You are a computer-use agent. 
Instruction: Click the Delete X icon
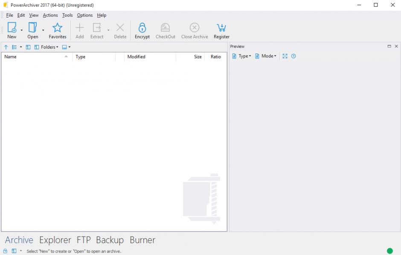(120, 27)
